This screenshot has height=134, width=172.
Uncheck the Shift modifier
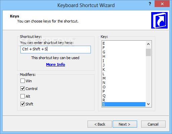tap(22, 104)
